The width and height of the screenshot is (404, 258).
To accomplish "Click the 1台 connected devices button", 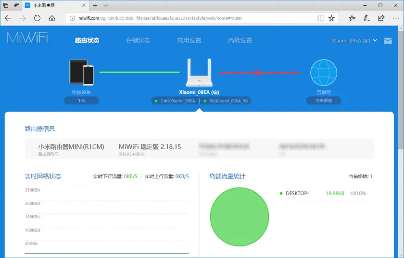I will click(81, 101).
